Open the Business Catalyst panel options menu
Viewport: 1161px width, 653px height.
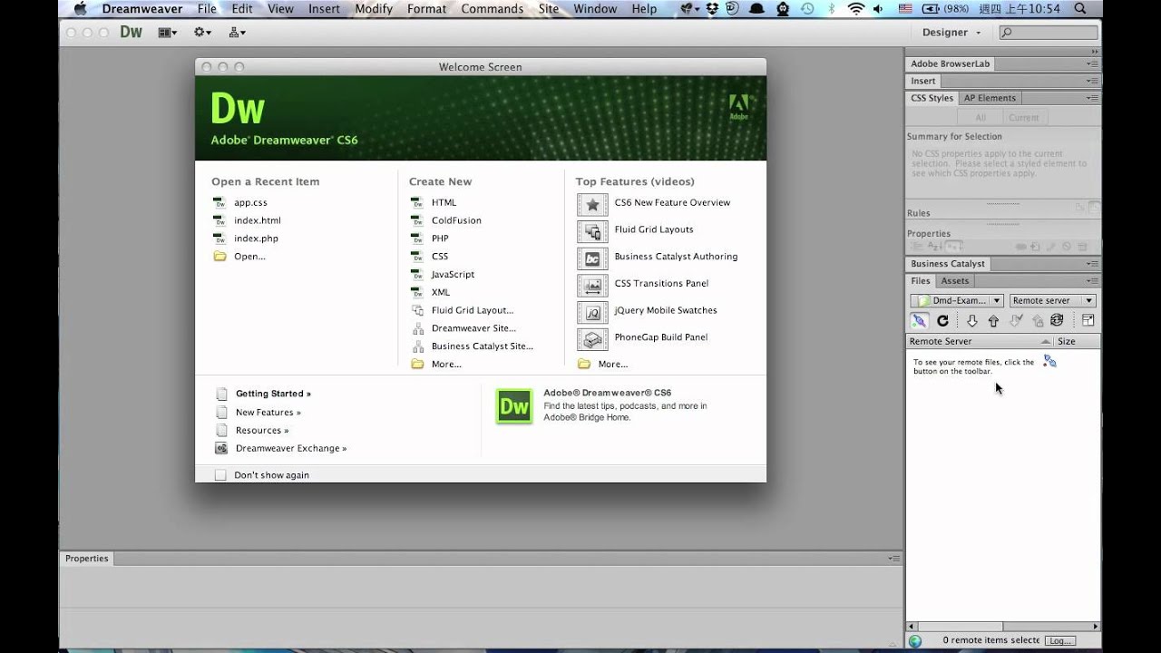(x=1092, y=264)
